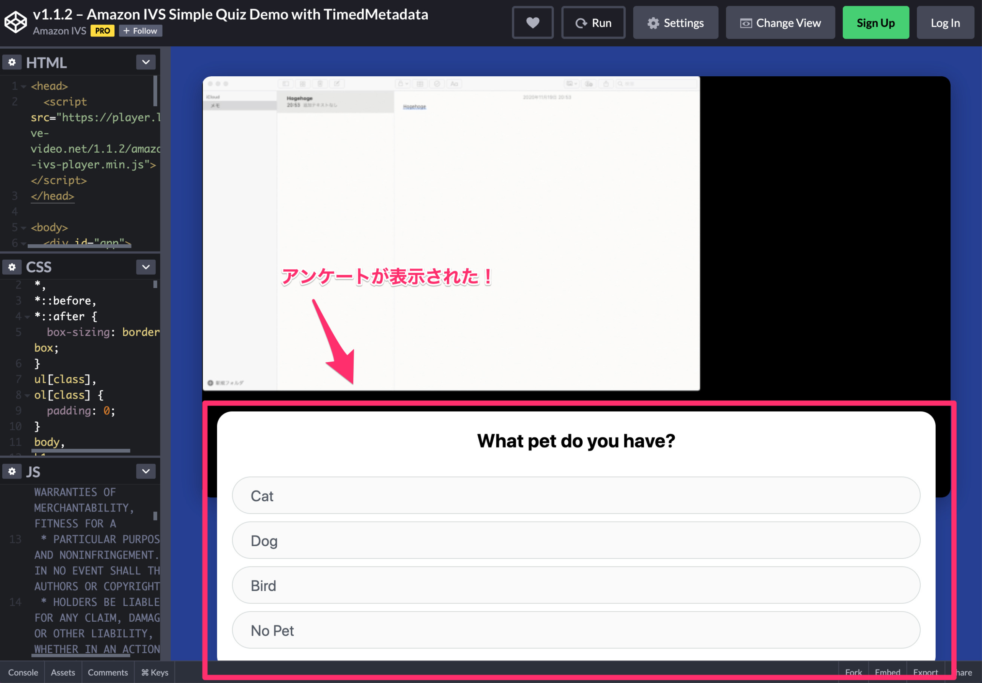This screenshot has width=982, height=683.
Task: Click the CodePen logo icon
Action: pyautogui.click(x=15, y=22)
